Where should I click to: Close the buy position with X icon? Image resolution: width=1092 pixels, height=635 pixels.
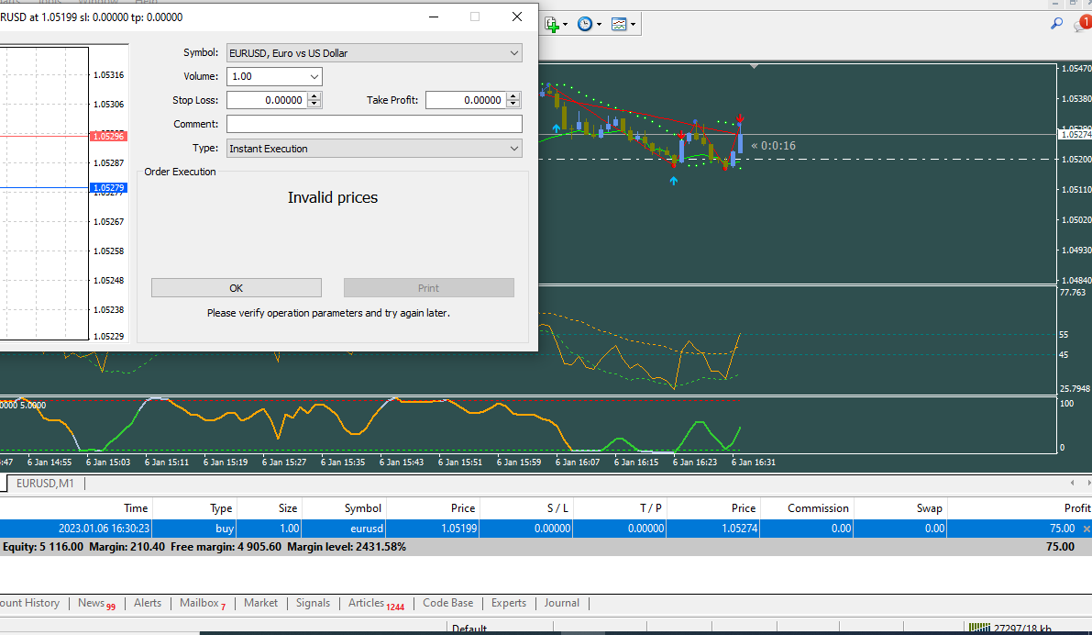coord(1086,529)
